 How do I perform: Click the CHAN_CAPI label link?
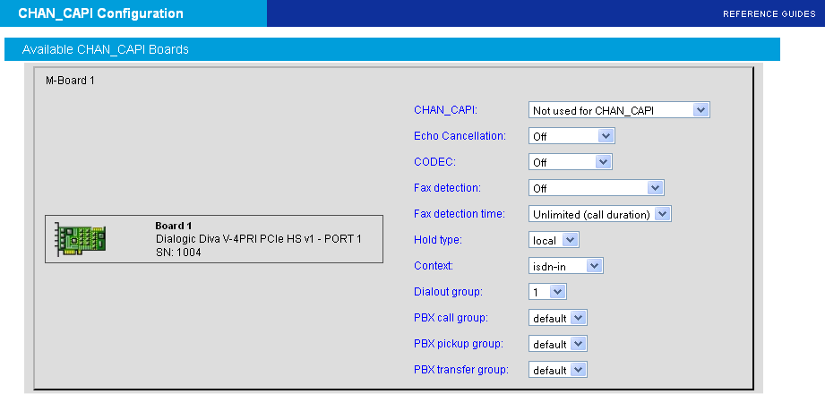tap(445, 110)
